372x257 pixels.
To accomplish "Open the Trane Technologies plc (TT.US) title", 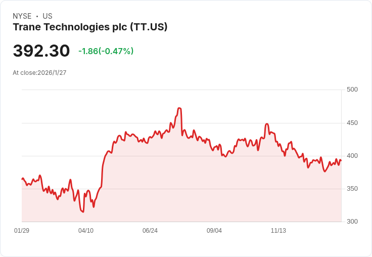I will [x=90, y=27].
